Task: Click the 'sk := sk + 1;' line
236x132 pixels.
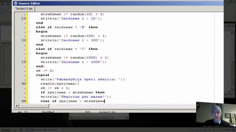Action: point(55,88)
